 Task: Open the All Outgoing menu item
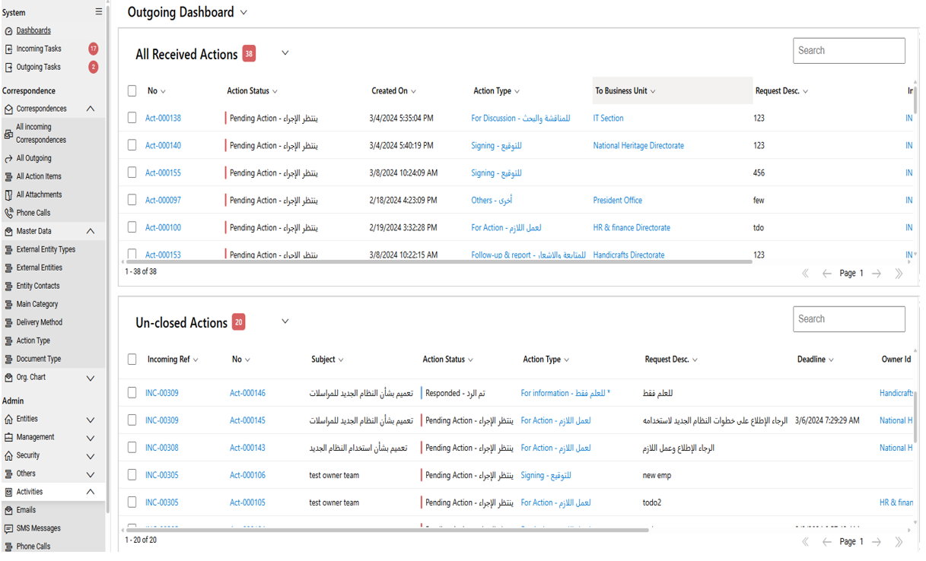[x=40, y=157]
